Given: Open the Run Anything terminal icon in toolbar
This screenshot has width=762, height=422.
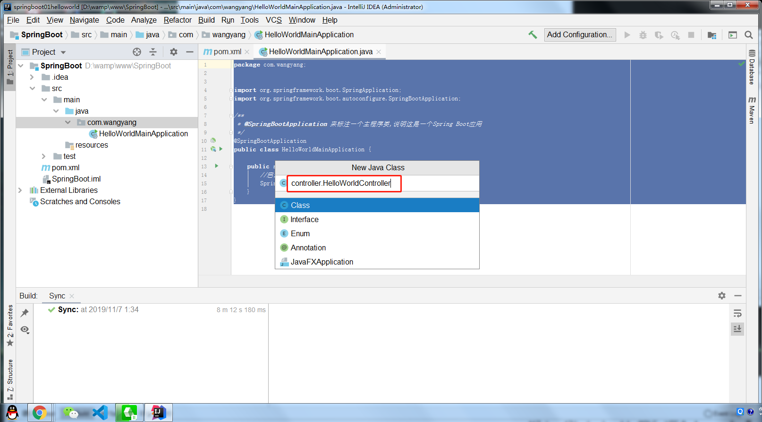Looking at the screenshot, I should [733, 35].
